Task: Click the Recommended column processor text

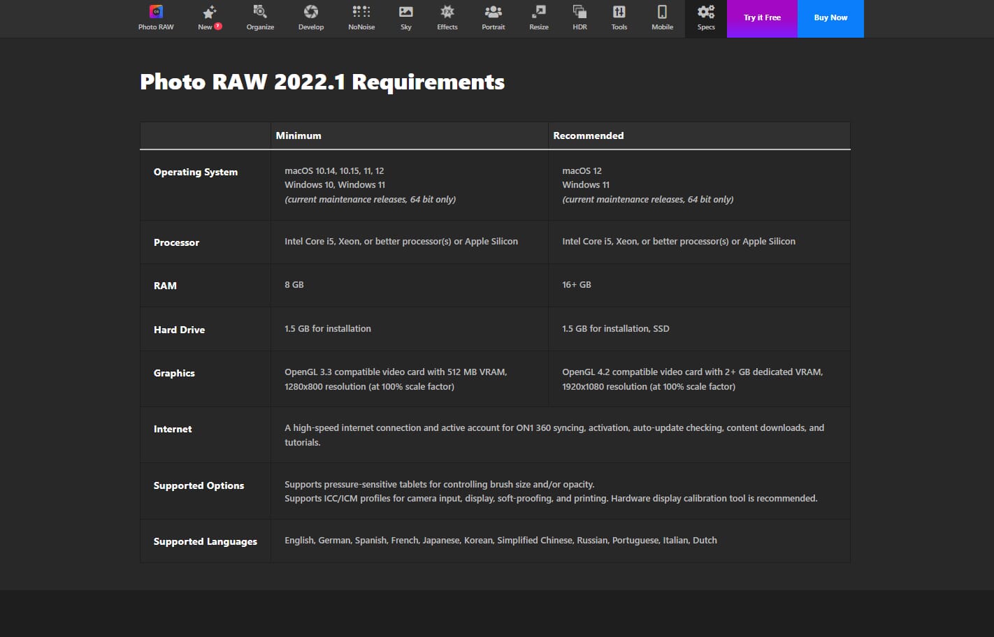Action: click(x=679, y=242)
